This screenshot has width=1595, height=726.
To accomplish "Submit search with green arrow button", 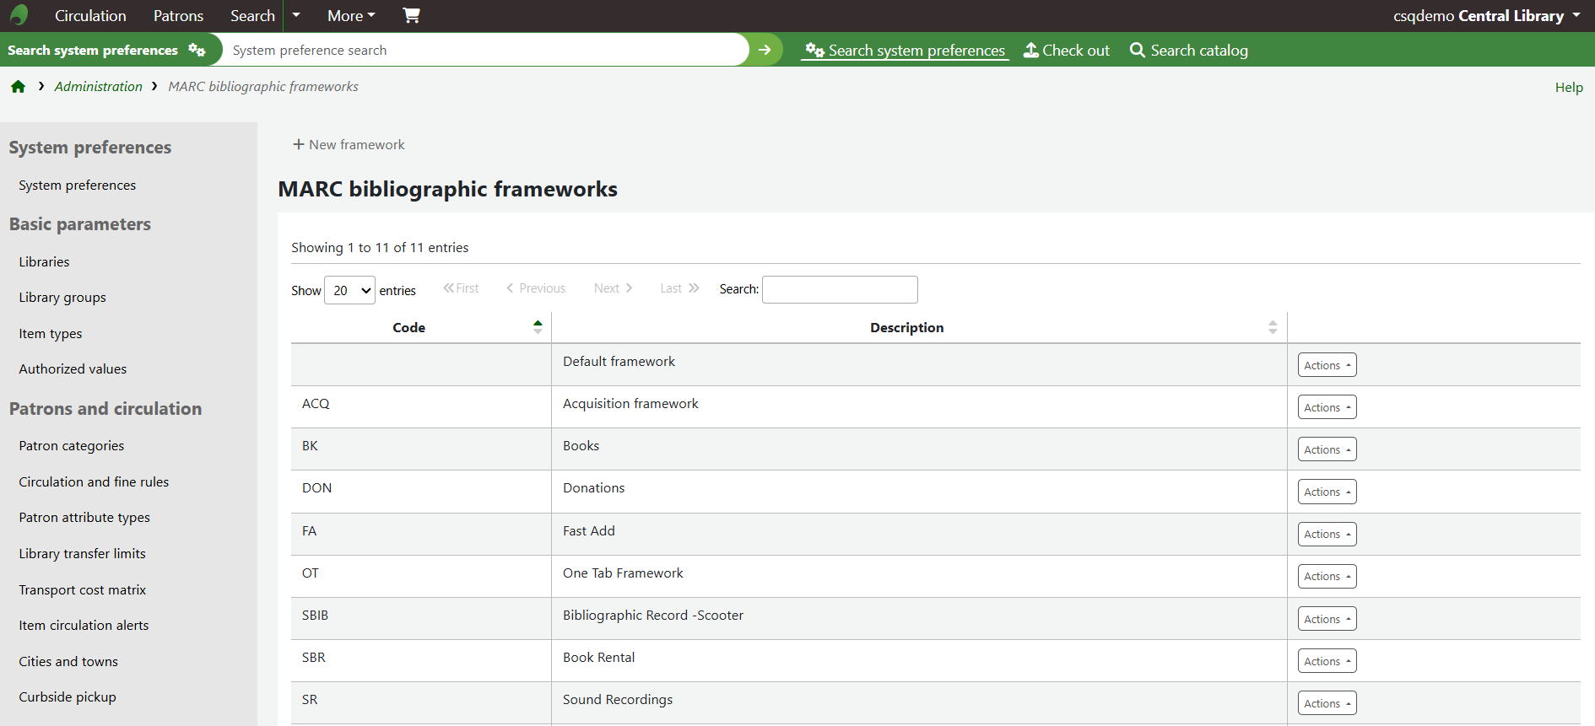I will click(x=765, y=50).
